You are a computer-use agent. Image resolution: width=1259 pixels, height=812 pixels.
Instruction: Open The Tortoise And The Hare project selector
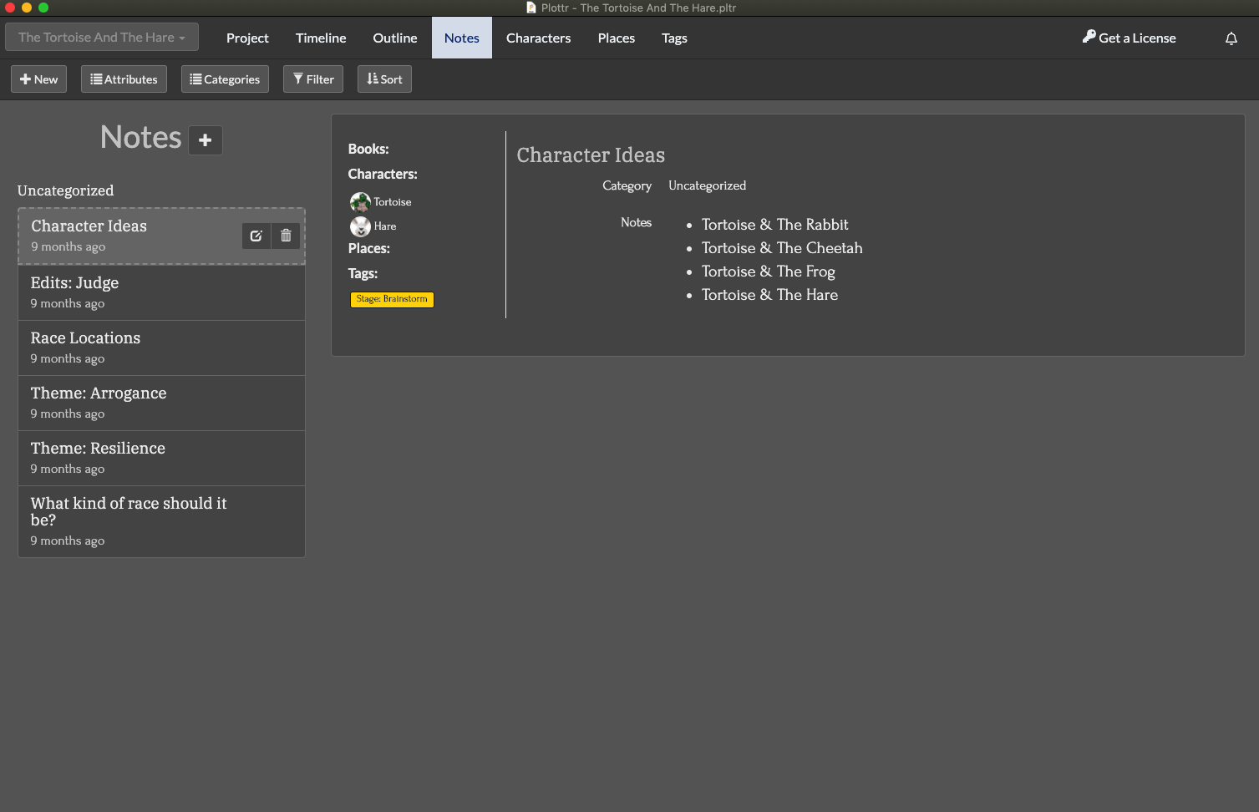click(101, 37)
